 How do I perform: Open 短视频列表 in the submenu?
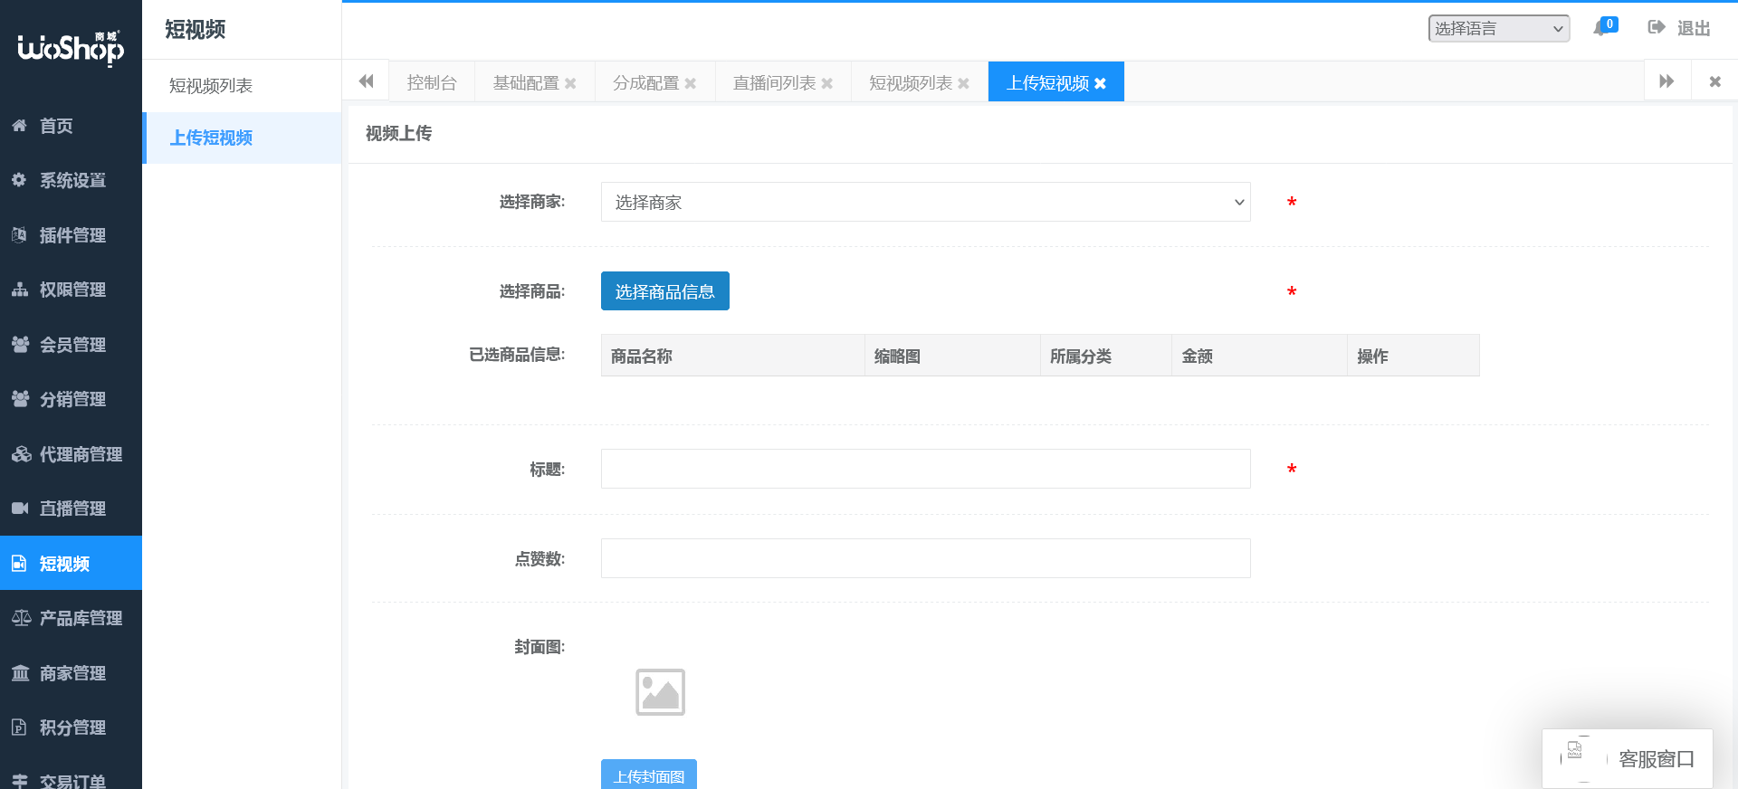pos(211,86)
